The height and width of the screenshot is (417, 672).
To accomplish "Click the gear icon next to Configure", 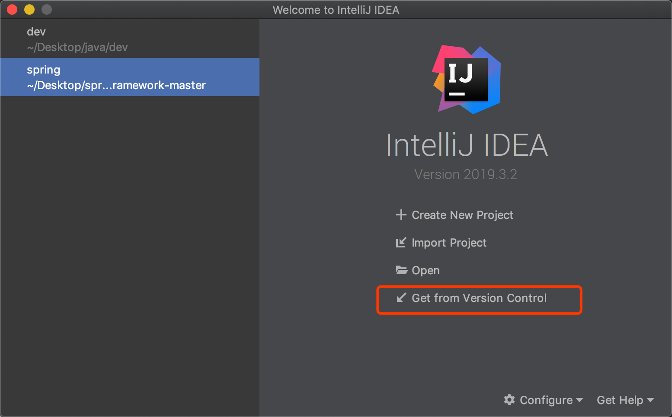I will [x=509, y=400].
